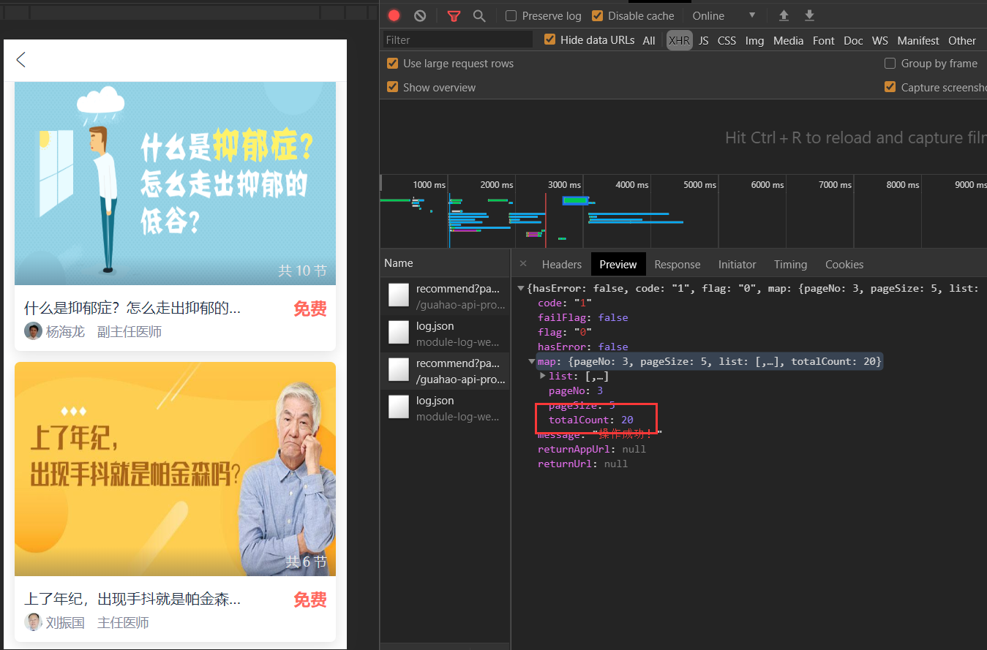The image size is (987, 650).
Task: Click 杨海龙 doctor avatar
Action: tap(33, 331)
